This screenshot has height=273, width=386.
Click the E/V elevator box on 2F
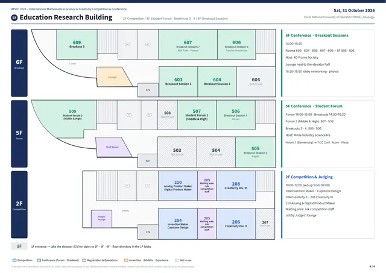click(x=148, y=232)
